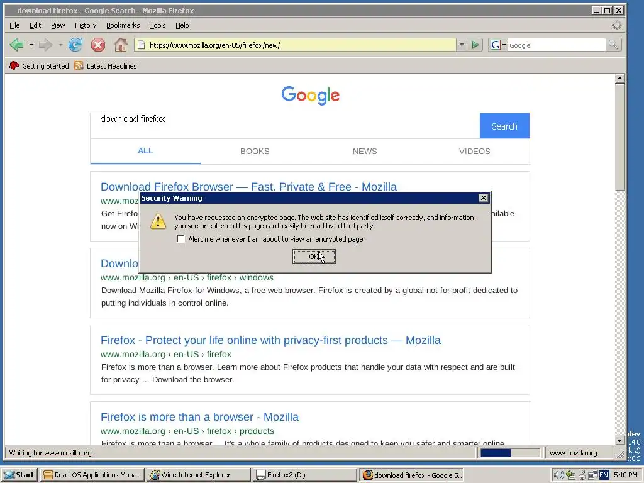Click the vertical scrollbar thumb
This screenshot has height=483, width=644.
620,137
